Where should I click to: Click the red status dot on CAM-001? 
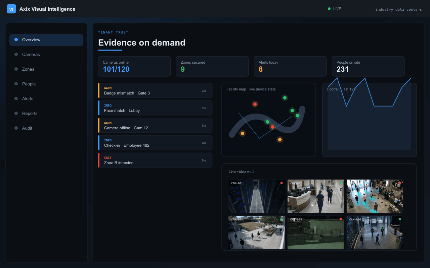tap(282, 183)
